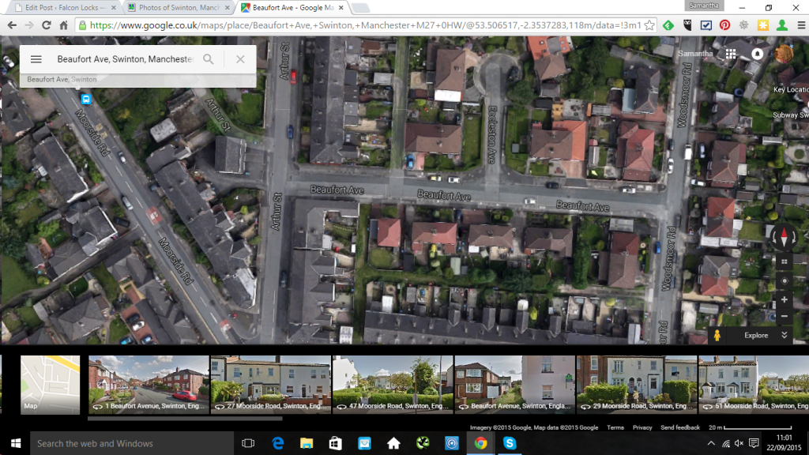This screenshot has width=809, height=455.
Task: Open Google notifications bell
Action: [758, 54]
